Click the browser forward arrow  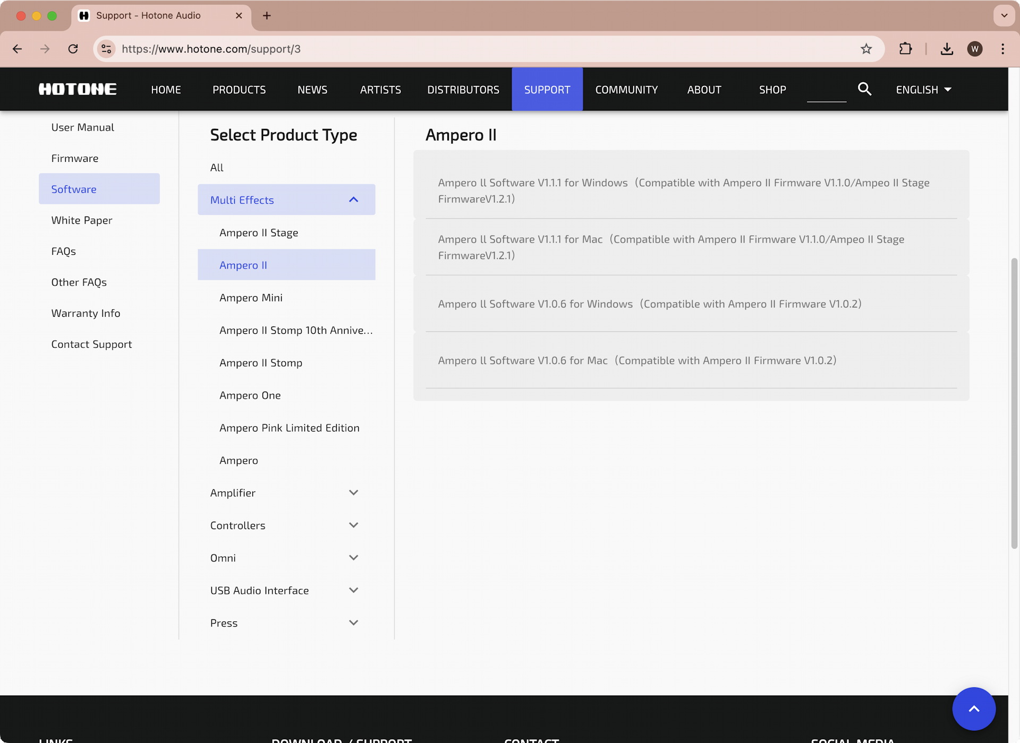[45, 49]
